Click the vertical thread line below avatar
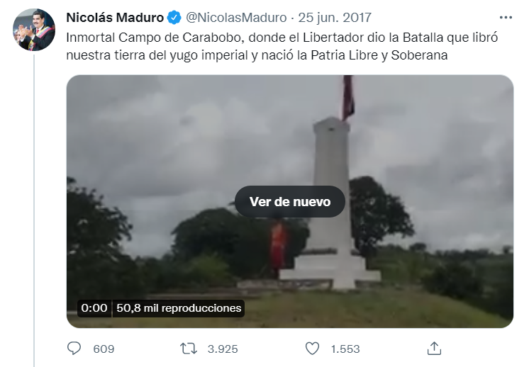Image resolution: width=529 pixels, height=367 pixels. (34, 210)
